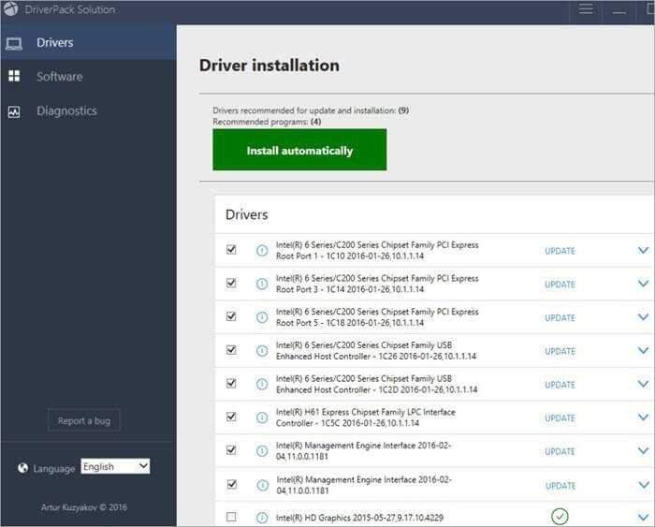655x527 pixels.
Task: Click the Driver installation heading
Action: coord(269,66)
